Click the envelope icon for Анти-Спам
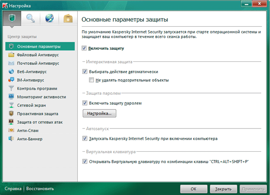Image resolution: width=270 pixels, height=195 pixels. point(11,130)
